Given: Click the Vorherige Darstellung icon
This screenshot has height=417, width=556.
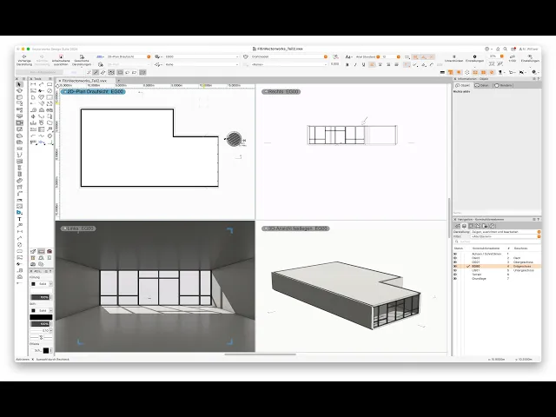Looking at the screenshot, I should pyautogui.click(x=24, y=60).
